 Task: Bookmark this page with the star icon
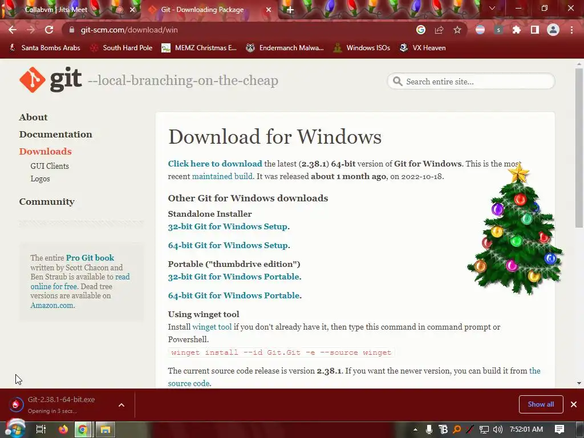(457, 30)
